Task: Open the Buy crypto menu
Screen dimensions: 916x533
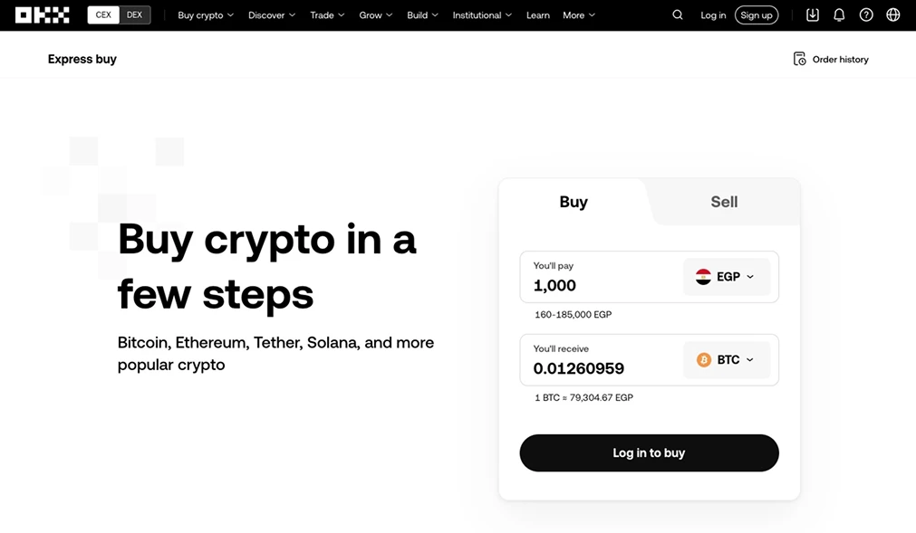Action: 206,15
